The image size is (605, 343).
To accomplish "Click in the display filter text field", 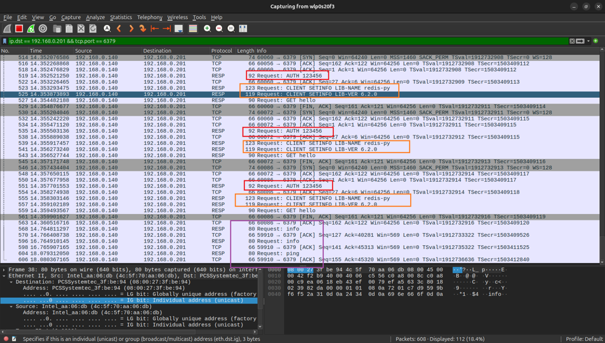I will click(286, 41).
